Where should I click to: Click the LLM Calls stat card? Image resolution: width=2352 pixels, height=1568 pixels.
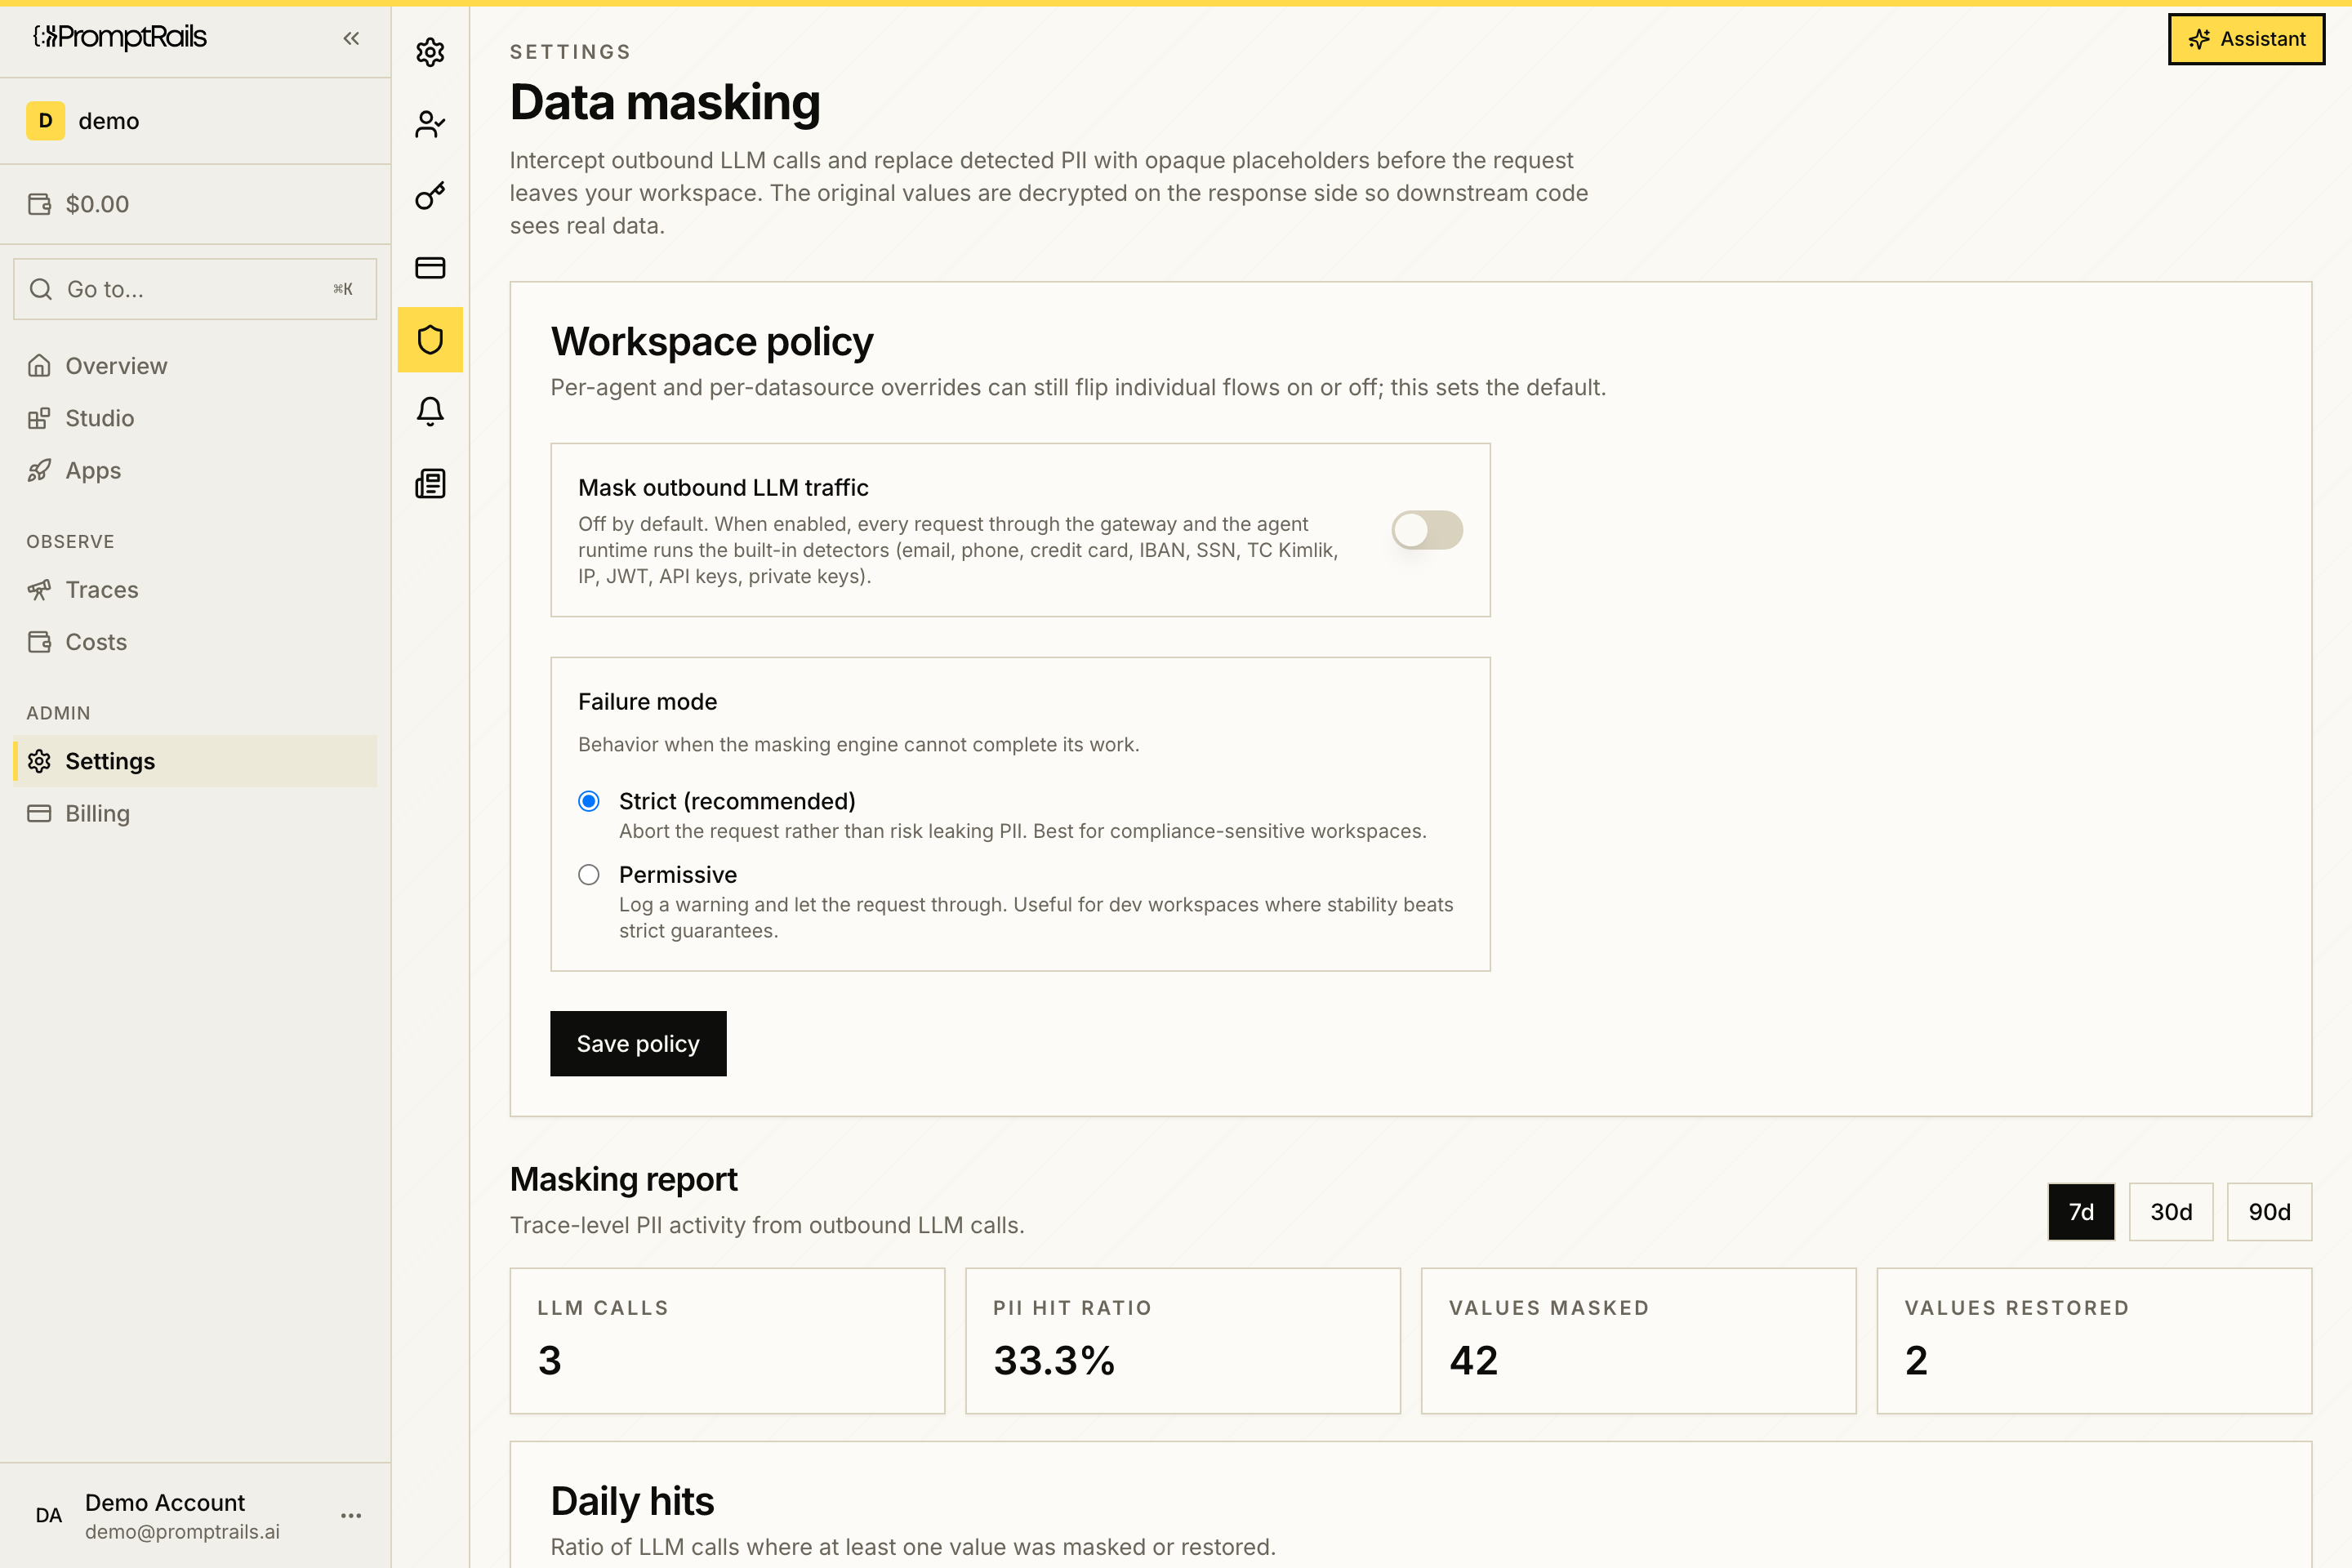point(727,1341)
